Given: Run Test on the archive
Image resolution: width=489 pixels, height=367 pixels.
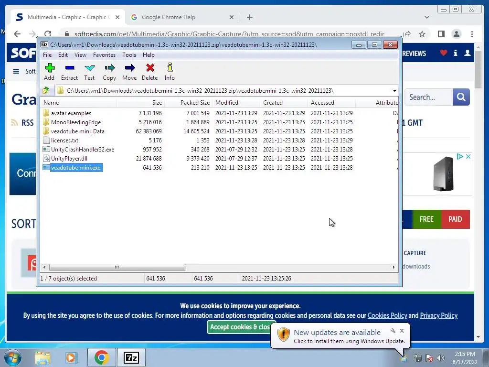Looking at the screenshot, I should click(x=89, y=72).
